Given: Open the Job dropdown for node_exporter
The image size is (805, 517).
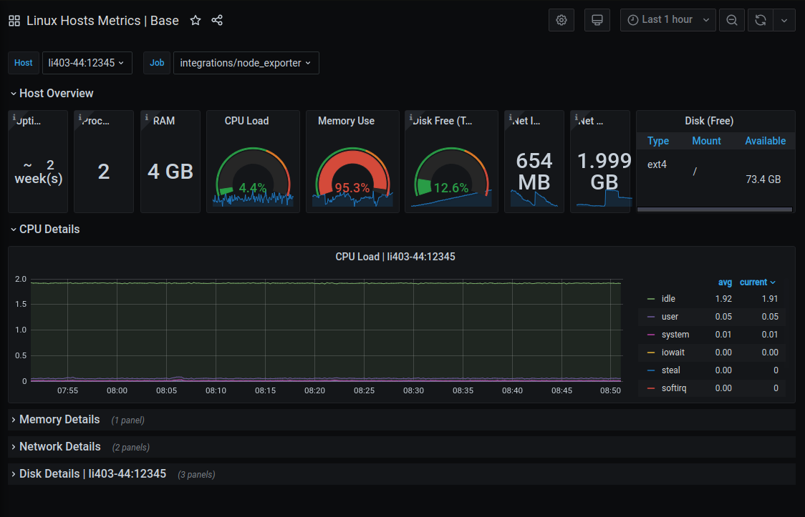Looking at the screenshot, I should (x=246, y=63).
